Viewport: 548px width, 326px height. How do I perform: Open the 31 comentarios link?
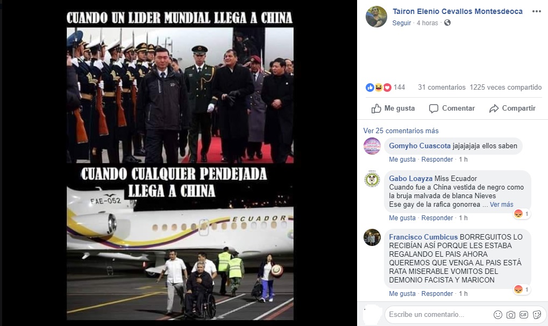pos(442,87)
